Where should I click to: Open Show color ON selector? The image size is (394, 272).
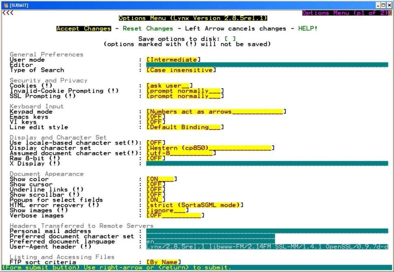coord(162,179)
